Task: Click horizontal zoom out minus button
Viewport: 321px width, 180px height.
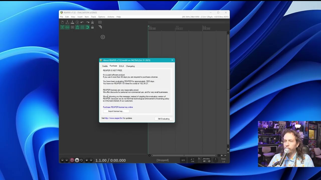Action: click(x=225, y=155)
